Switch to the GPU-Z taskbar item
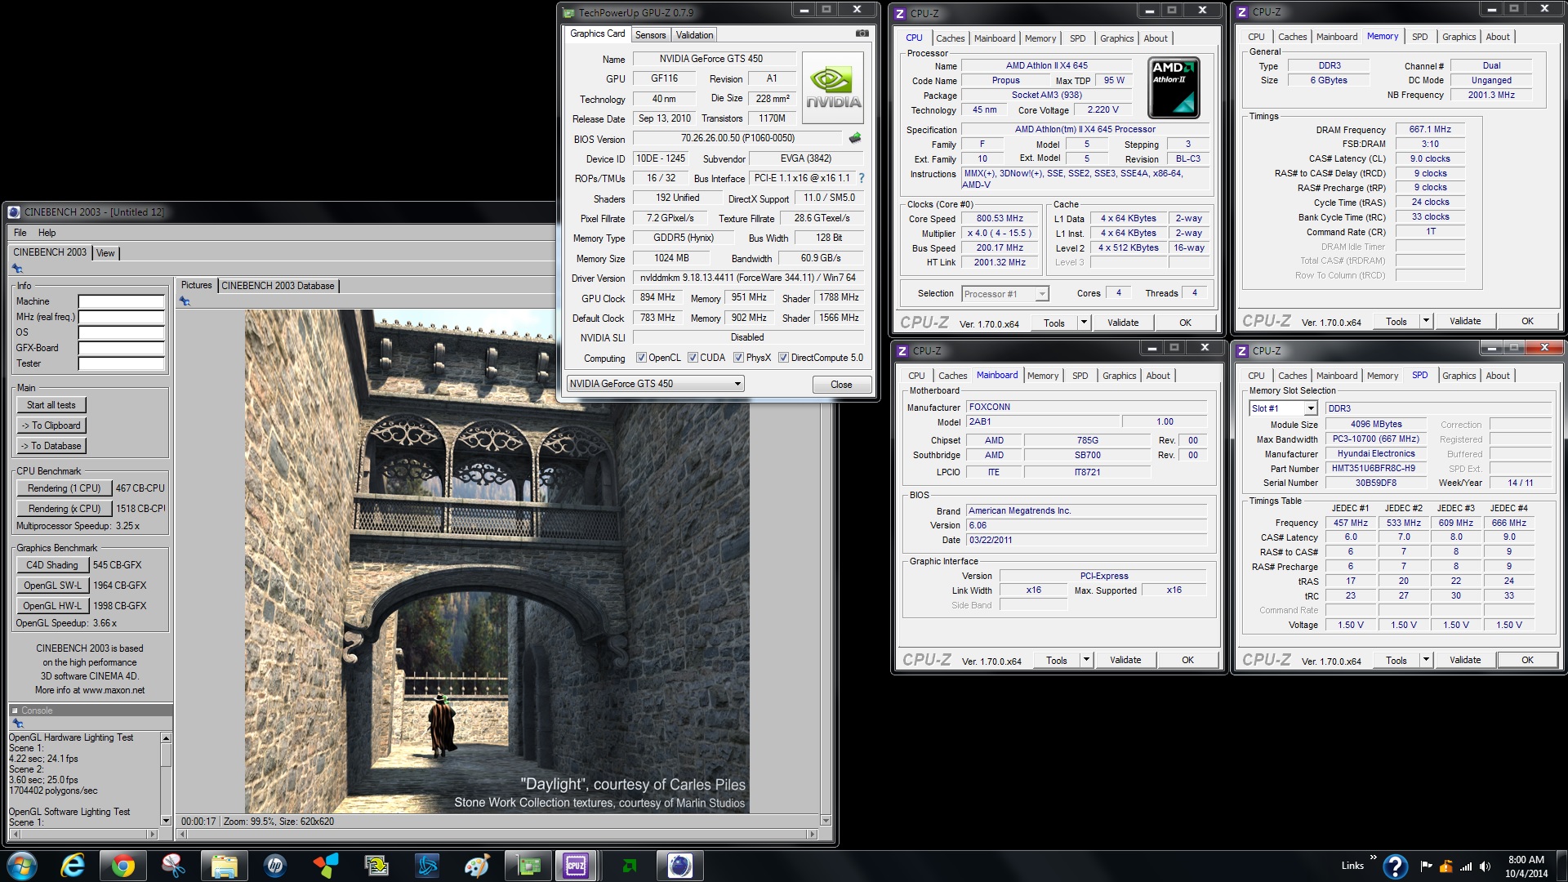The height and width of the screenshot is (882, 1568). 528,866
